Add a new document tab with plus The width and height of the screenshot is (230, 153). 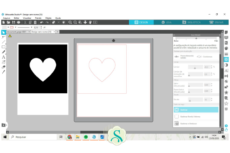tap(58, 32)
